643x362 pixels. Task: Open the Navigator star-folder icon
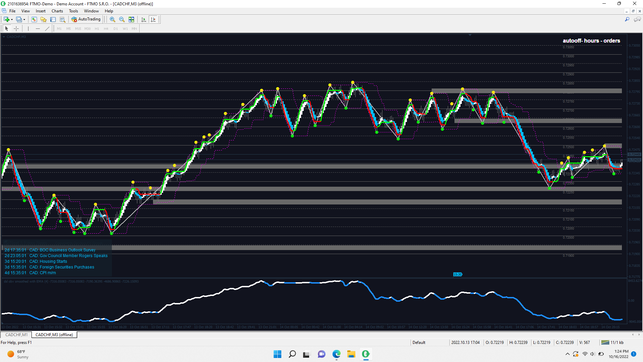[44, 19]
